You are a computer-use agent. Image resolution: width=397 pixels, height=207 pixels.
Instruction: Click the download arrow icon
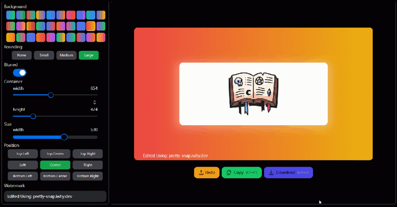pyautogui.click(x=271, y=172)
